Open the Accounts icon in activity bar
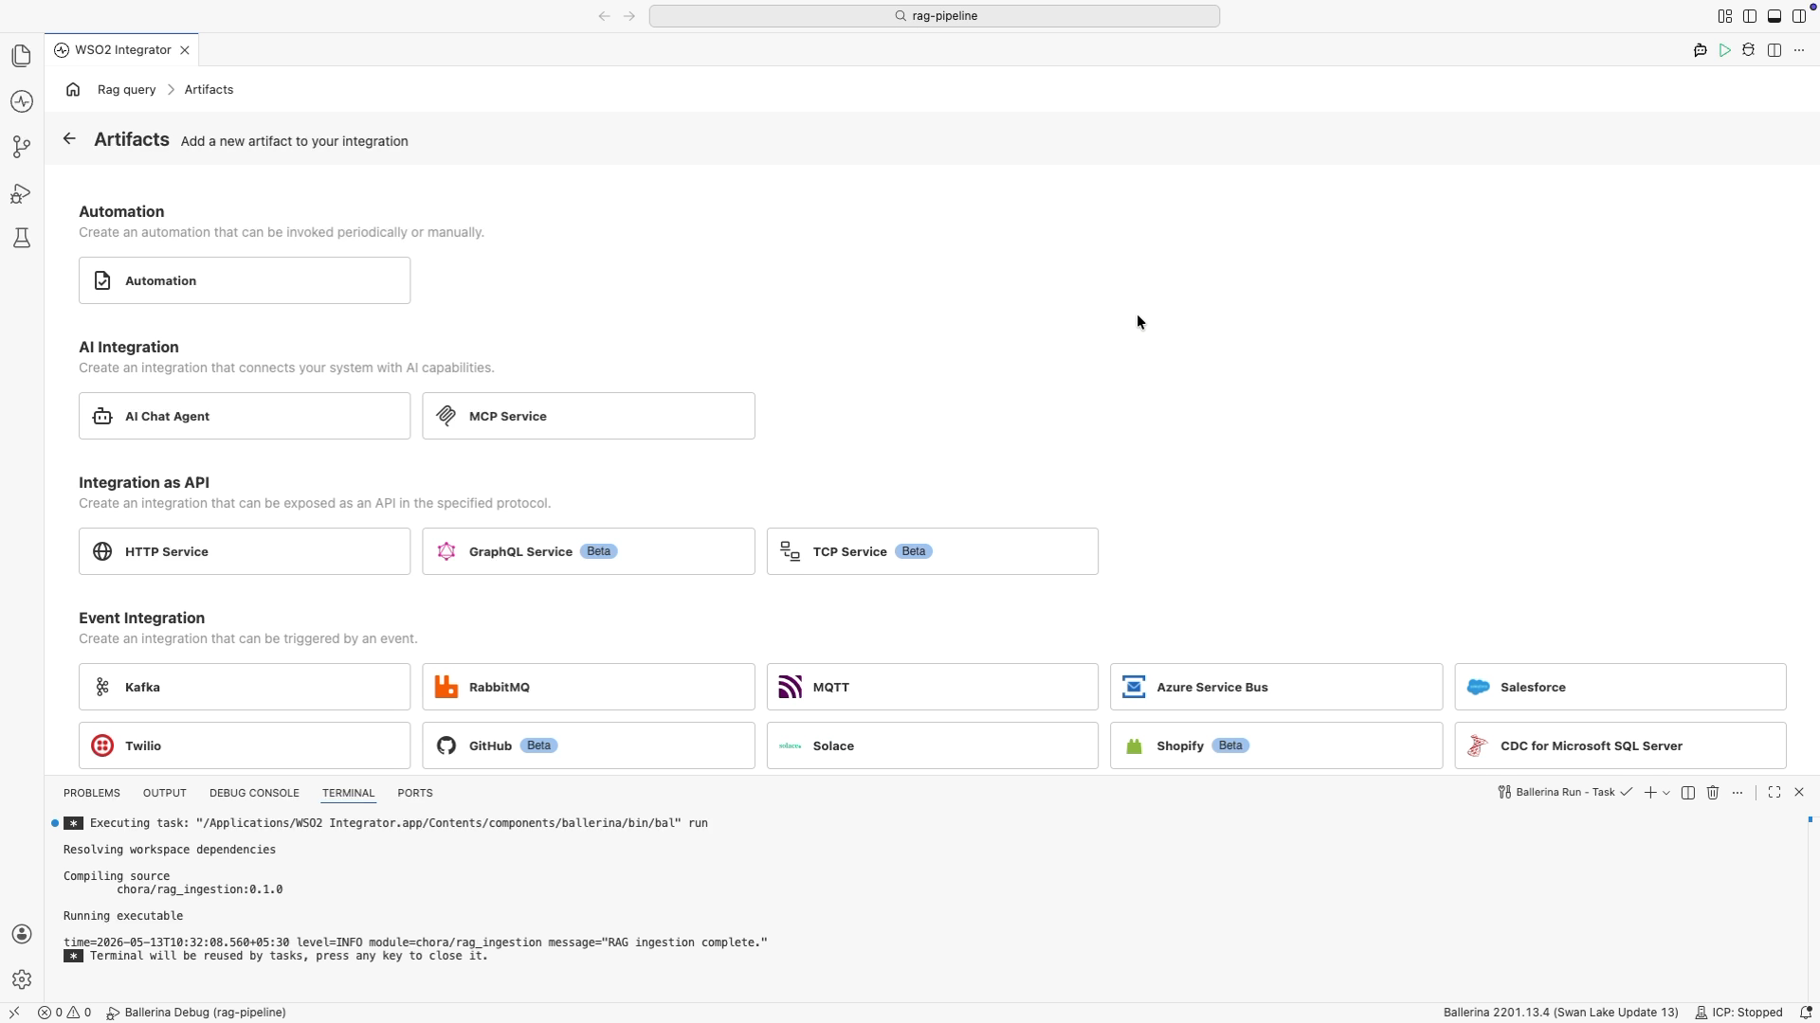This screenshot has width=1820, height=1023. pos(22,934)
